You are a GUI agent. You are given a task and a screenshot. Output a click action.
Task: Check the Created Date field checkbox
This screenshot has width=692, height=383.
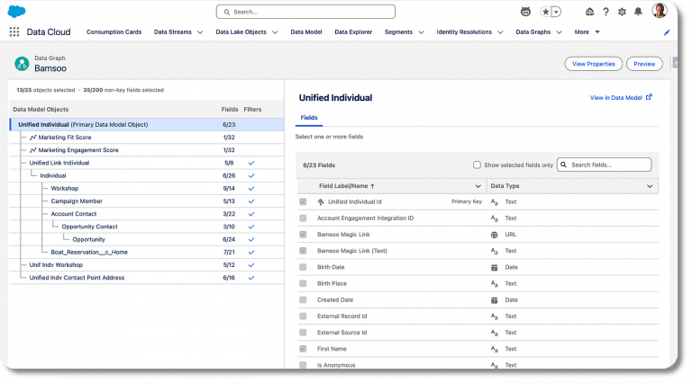[303, 299]
